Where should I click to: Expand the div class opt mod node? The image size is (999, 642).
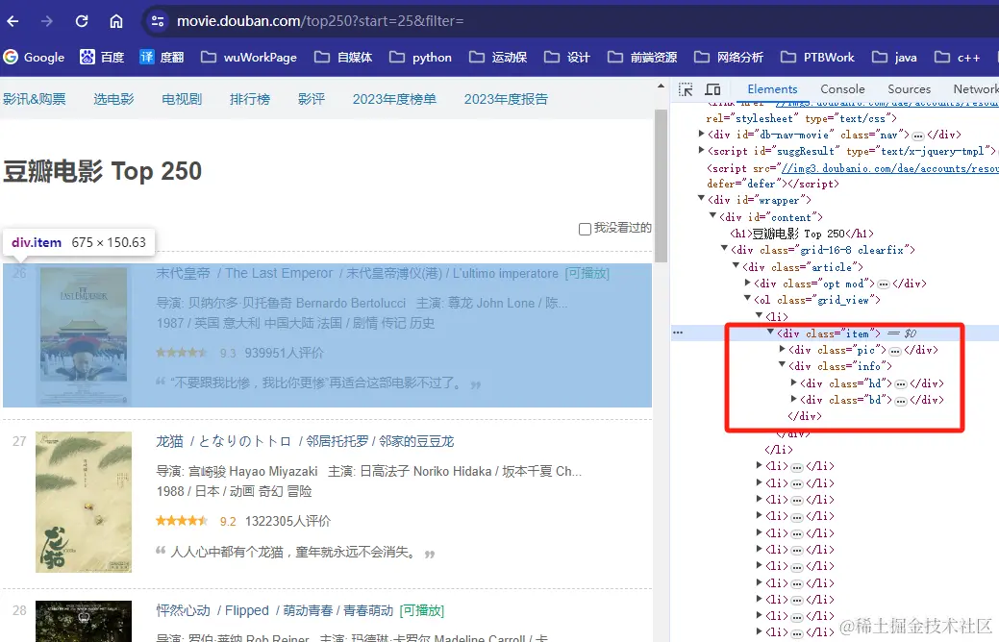click(x=747, y=284)
